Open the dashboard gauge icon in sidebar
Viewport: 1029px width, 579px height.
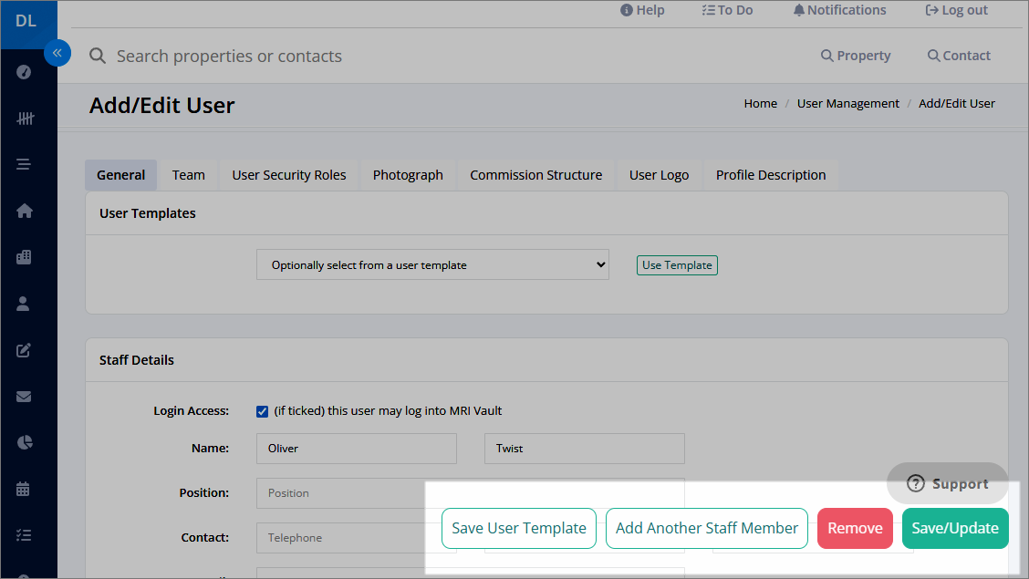click(24, 72)
